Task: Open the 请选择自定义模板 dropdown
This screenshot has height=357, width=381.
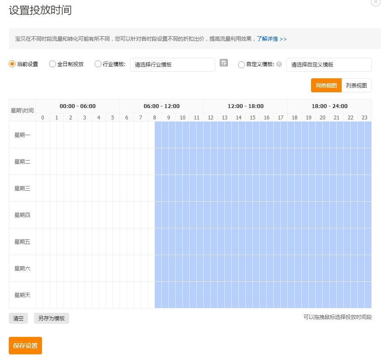Action: [x=329, y=64]
